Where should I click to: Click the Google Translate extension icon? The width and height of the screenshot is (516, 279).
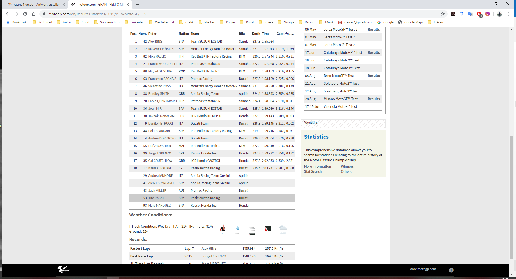[x=470, y=14]
